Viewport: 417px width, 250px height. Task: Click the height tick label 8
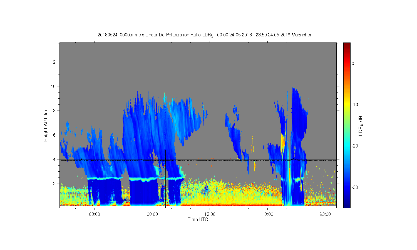tap(54, 111)
